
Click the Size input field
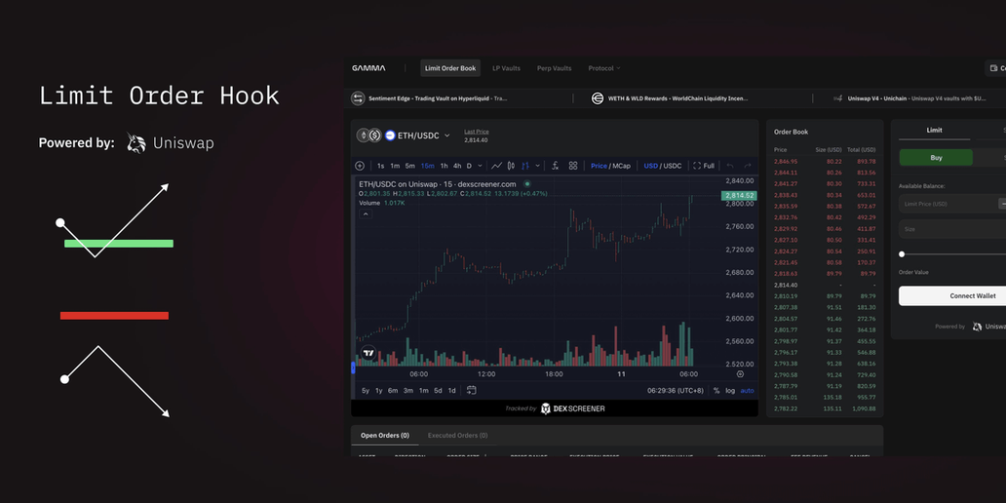coord(952,229)
